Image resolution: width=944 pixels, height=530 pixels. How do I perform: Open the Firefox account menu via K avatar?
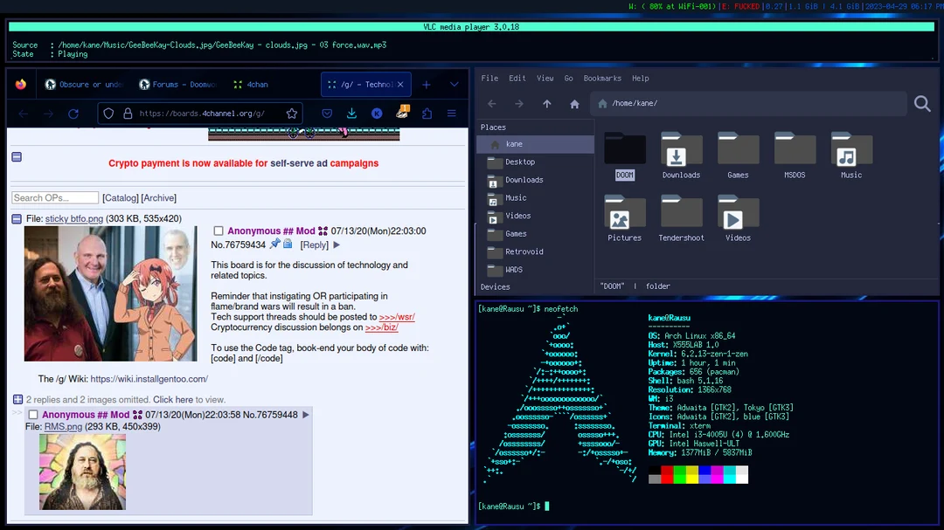(x=376, y=114)
